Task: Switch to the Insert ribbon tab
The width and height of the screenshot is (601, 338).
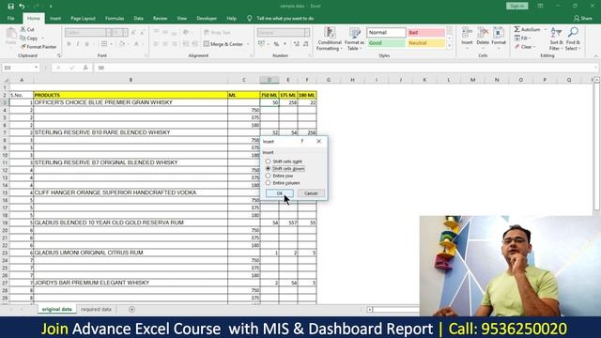Action: pos(55,19)
